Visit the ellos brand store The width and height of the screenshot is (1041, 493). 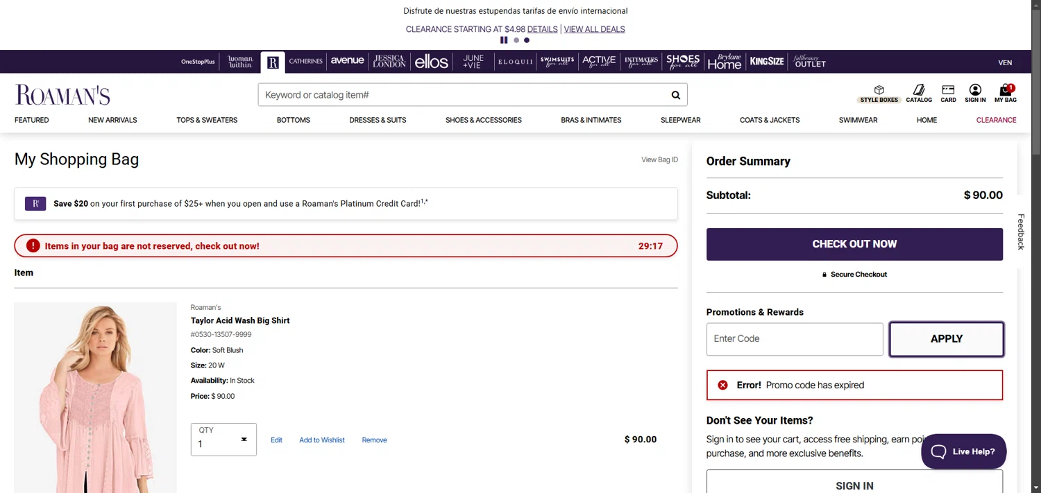(432, 62)
